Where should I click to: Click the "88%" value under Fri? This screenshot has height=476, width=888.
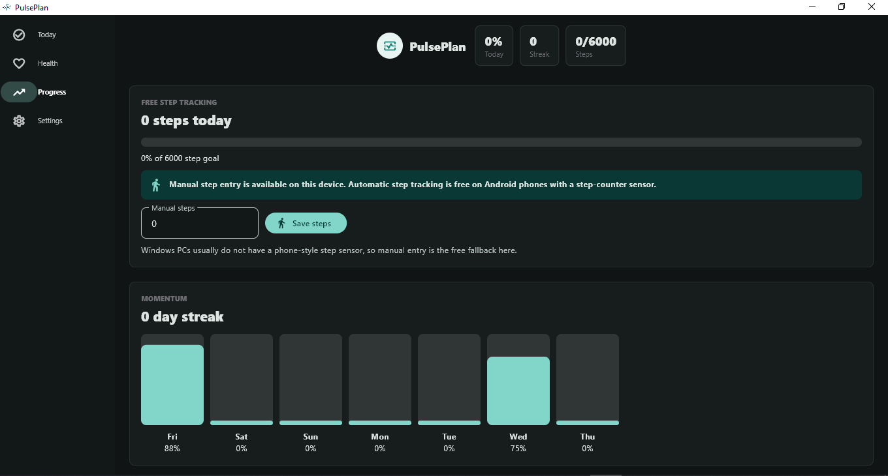(172, 449)
